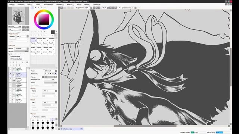This screenshot has width=239, height=134.
Task: Click the dark foreground color swatch
Action: click(53, 32)
